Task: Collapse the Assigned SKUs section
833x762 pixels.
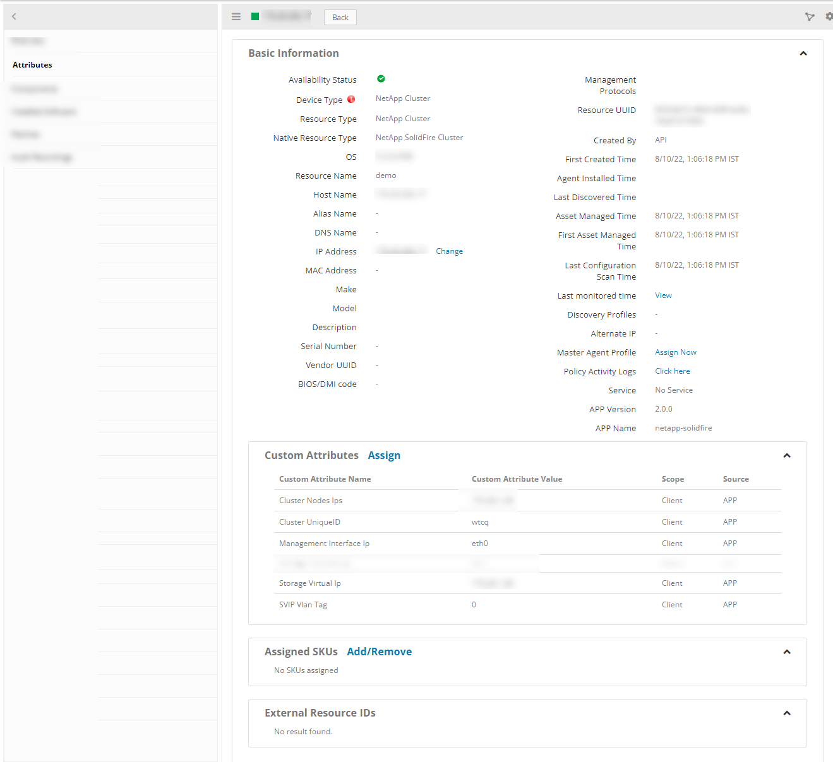Action: pos(787,652)
